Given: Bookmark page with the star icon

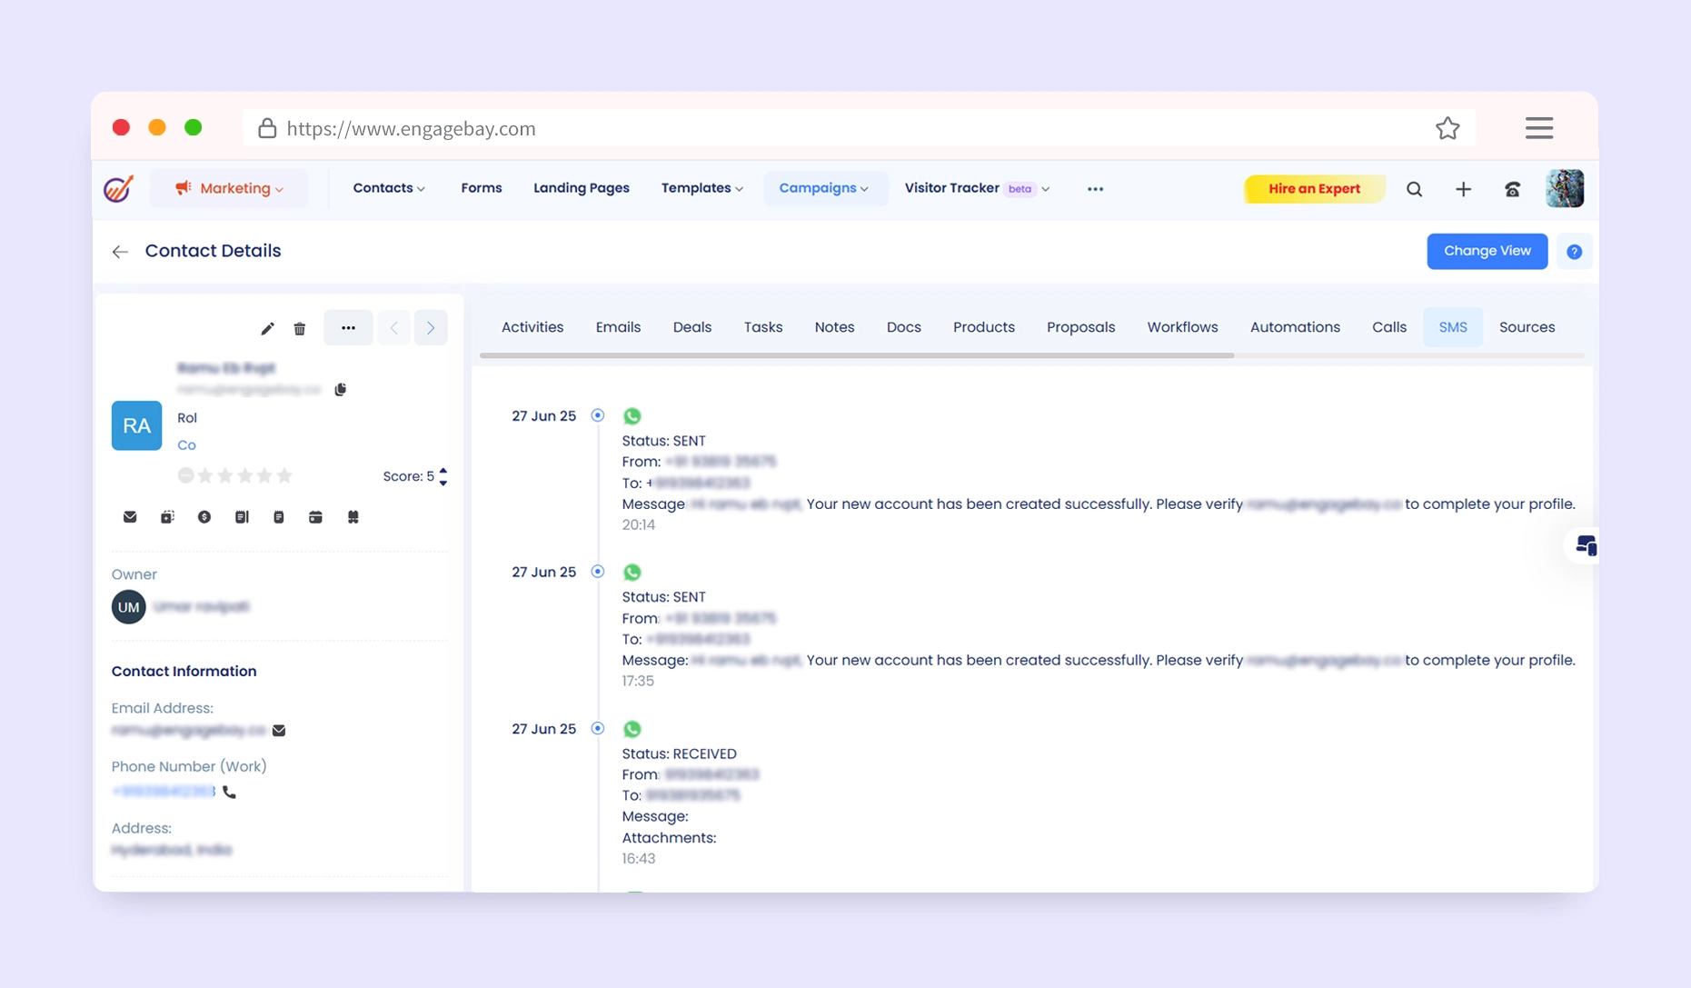Looking at the screenshot, I should click(1447, 128).
